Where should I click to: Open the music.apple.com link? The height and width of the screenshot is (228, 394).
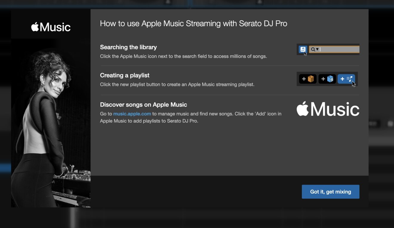tap(132, 114)
